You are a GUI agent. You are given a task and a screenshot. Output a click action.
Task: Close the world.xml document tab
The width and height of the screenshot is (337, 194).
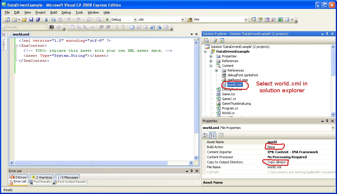(196, 34)
